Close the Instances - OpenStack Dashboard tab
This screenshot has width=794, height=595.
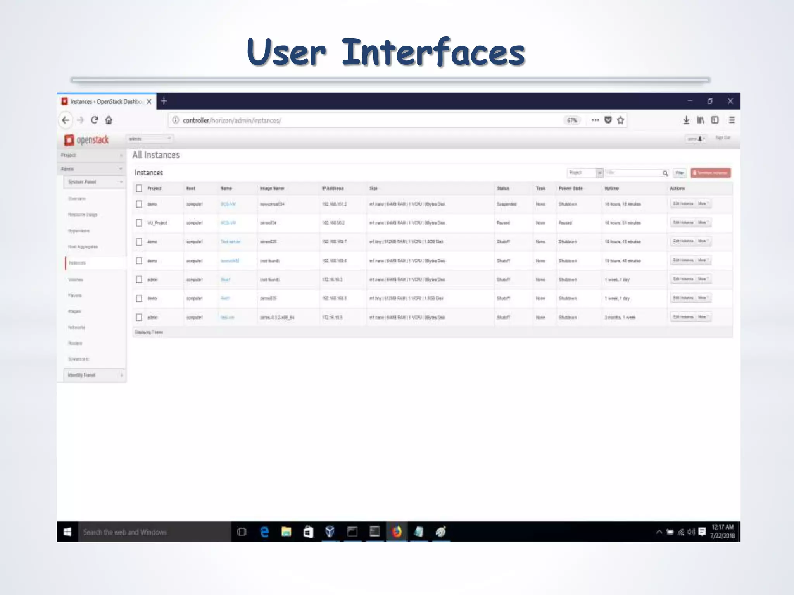pos(149,101)
